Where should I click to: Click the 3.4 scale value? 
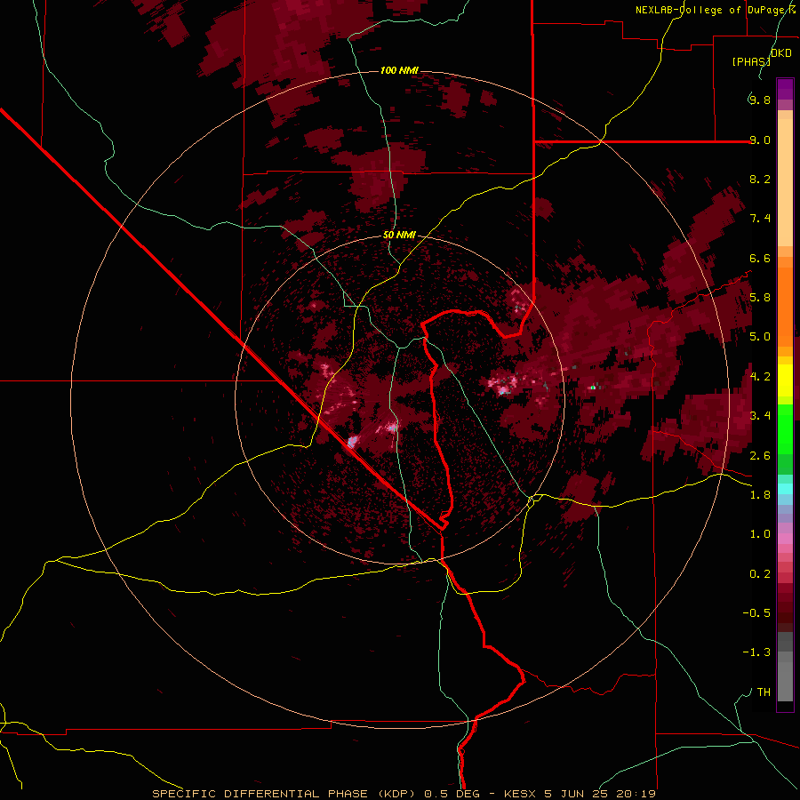759,416
